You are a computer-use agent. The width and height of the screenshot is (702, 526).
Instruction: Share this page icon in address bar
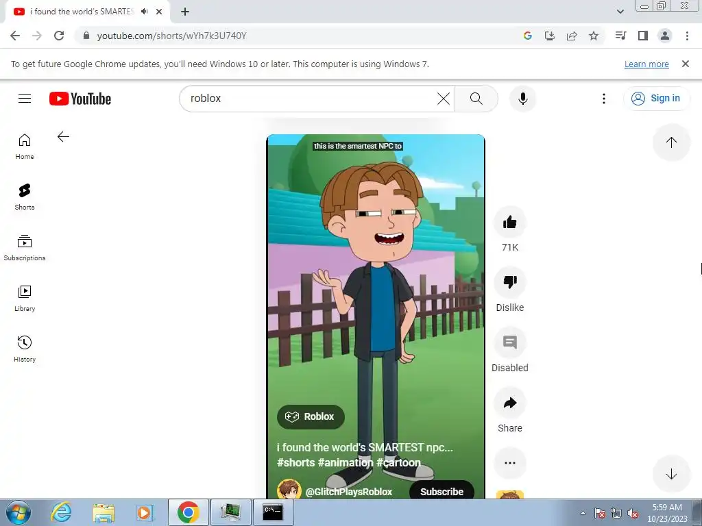tap(572, 36)
